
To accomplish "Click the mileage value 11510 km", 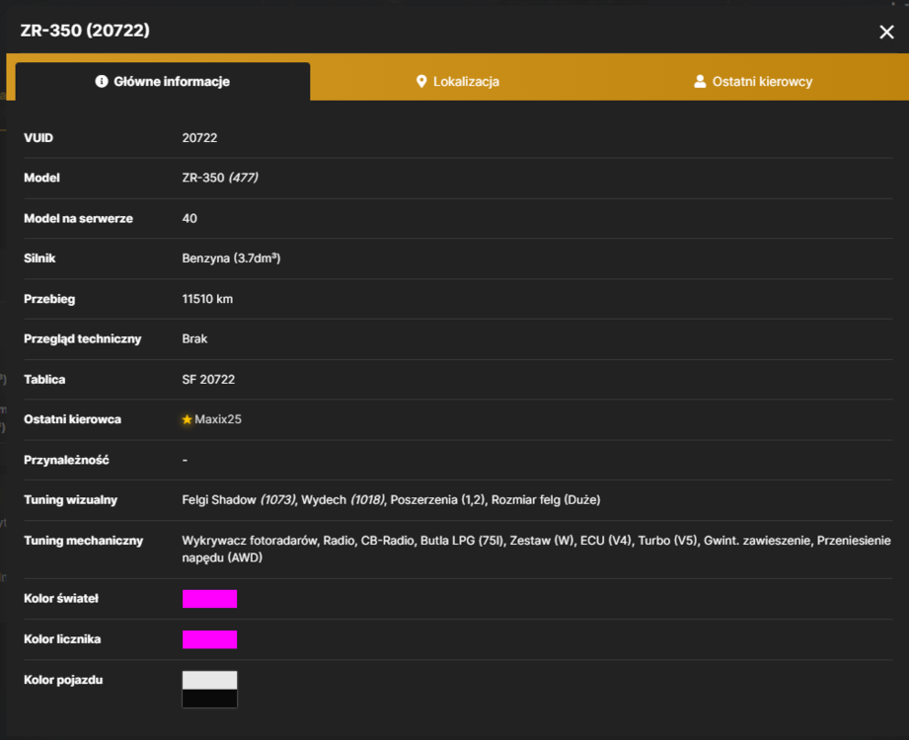I will (207, 299).
